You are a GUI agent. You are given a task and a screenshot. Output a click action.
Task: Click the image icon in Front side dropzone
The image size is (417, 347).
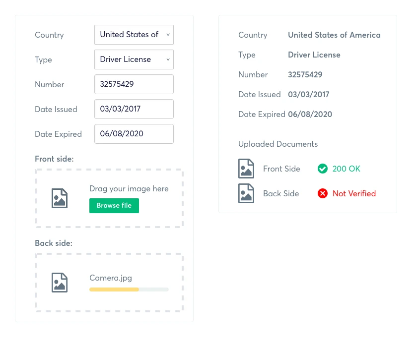coord(60,198)
